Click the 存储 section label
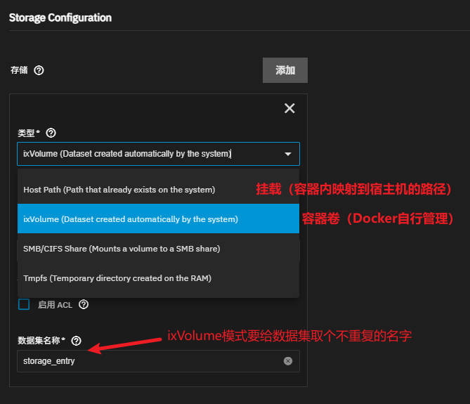Viewport: 470px width, 404px height. pos(19,70)
